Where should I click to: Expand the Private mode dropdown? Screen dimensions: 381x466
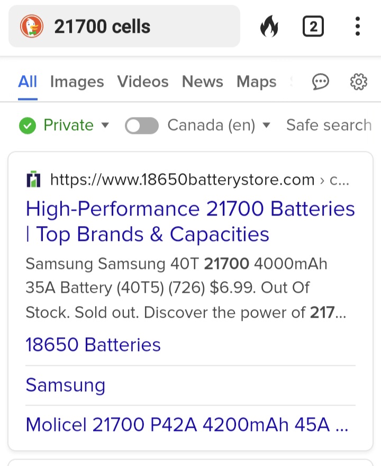tap(105, 127)
